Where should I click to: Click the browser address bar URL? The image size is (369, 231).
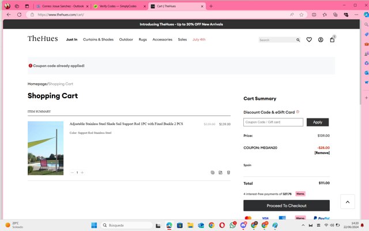pyautogui.click(x=61, y=14)
